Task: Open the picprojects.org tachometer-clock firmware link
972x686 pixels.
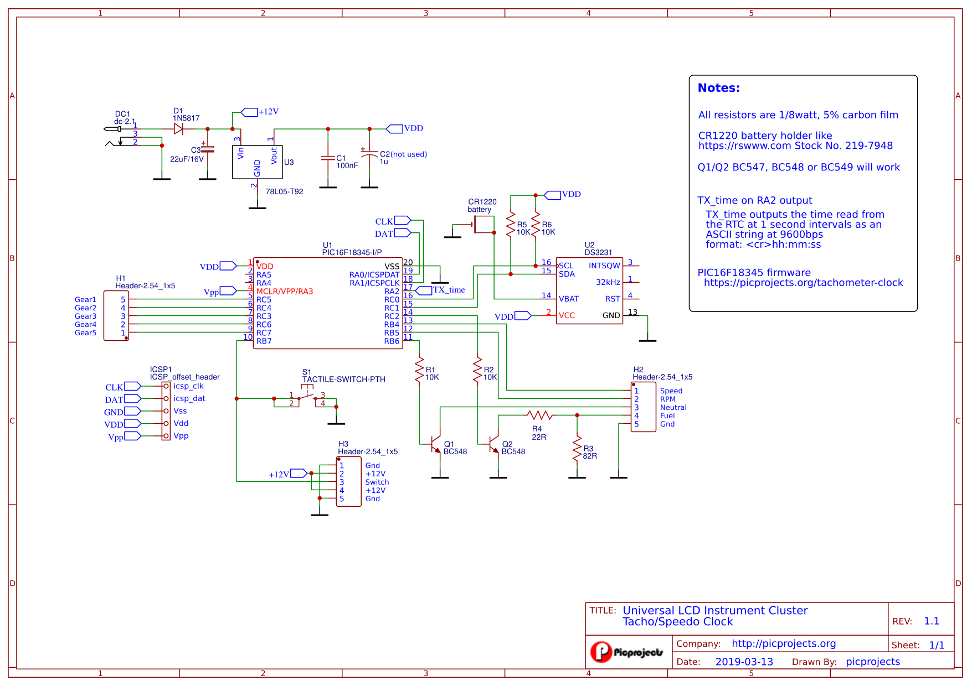Action: click(803, 283)
